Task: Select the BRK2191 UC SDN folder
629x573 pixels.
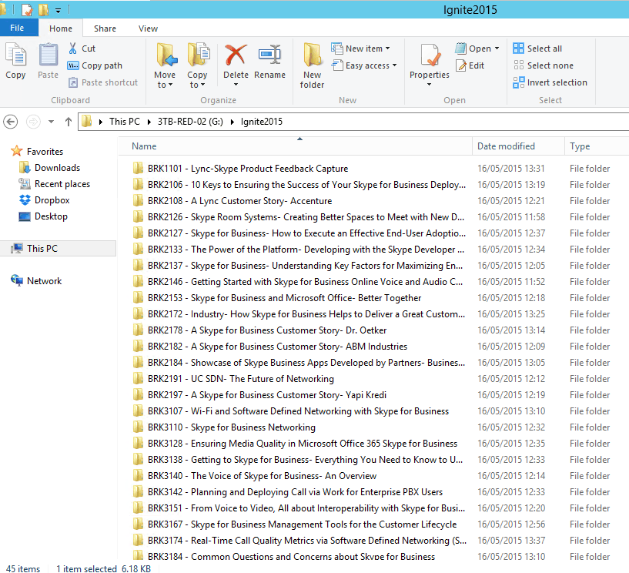Action: 240,379
